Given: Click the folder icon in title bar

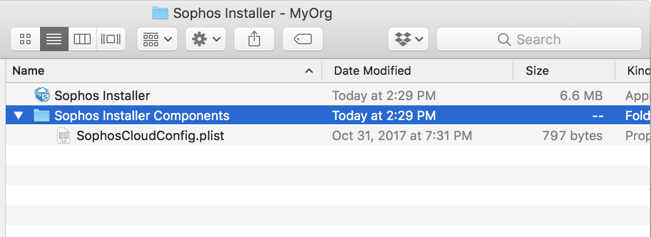Looking at the screenshot, I should pos(160,13).
